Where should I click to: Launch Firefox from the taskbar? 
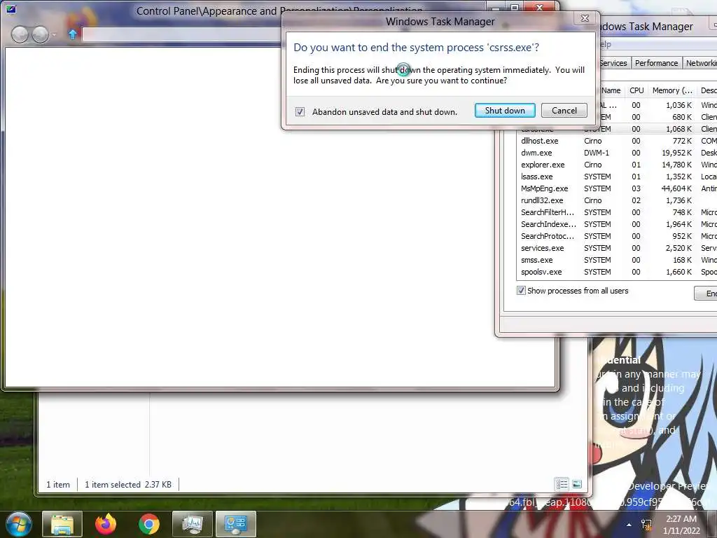coord(106,524)
